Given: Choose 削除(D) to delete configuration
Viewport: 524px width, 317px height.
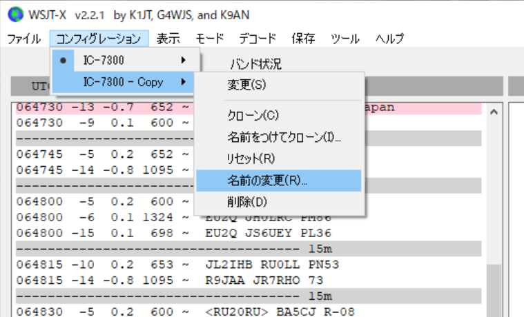Looking at the screenshot, I should tap(279, 202).
